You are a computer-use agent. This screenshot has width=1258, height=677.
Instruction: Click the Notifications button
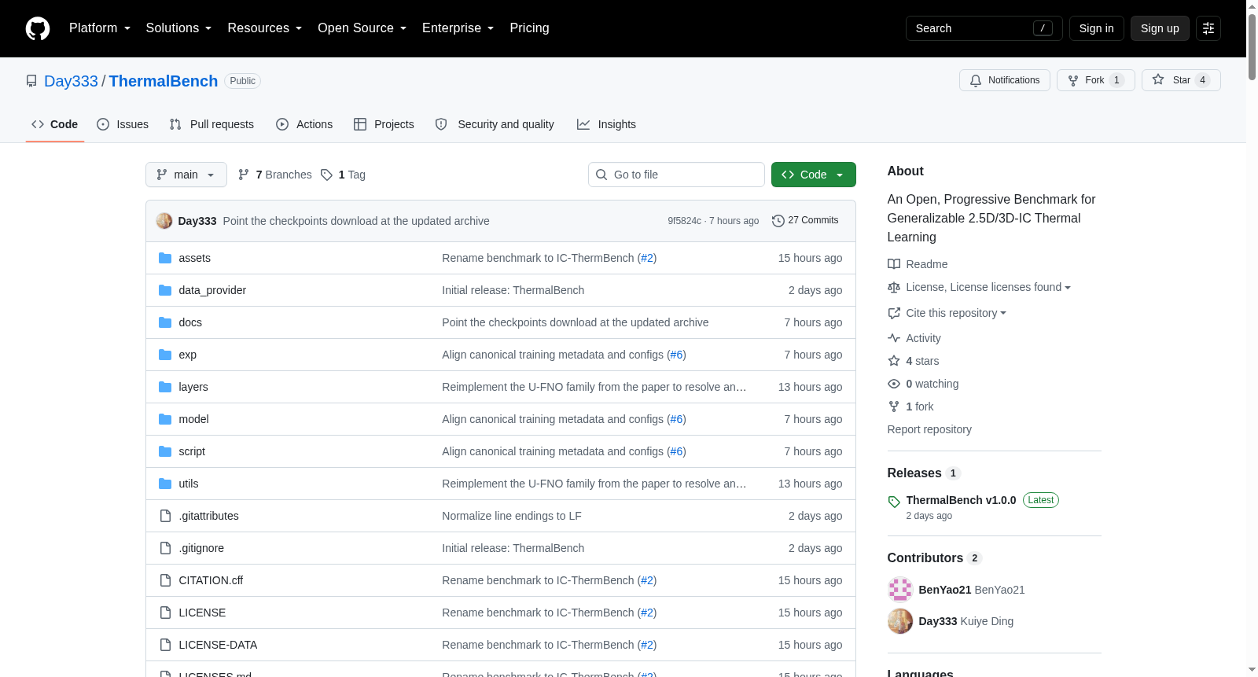tap(1005, 80)
